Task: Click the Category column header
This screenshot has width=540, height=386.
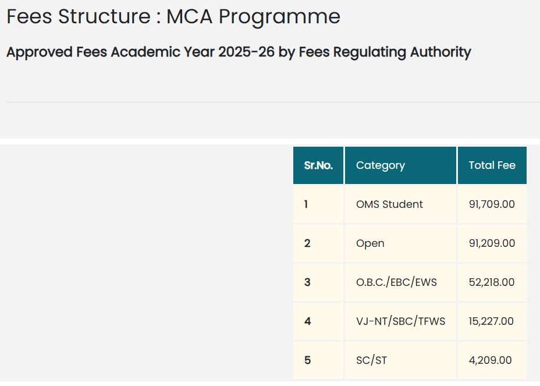Action: click(400, 165)
